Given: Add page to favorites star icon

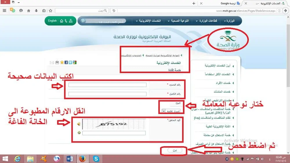Looking at the screenshot, I should (62, 62).
